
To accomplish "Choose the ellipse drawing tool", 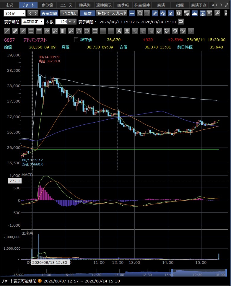I will click(x=87, y=31).
